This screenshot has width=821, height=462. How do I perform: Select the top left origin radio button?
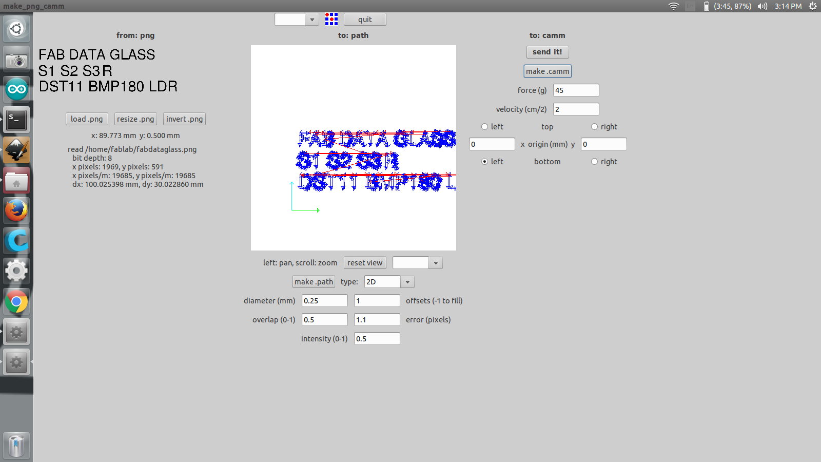(x=484, y=127)
